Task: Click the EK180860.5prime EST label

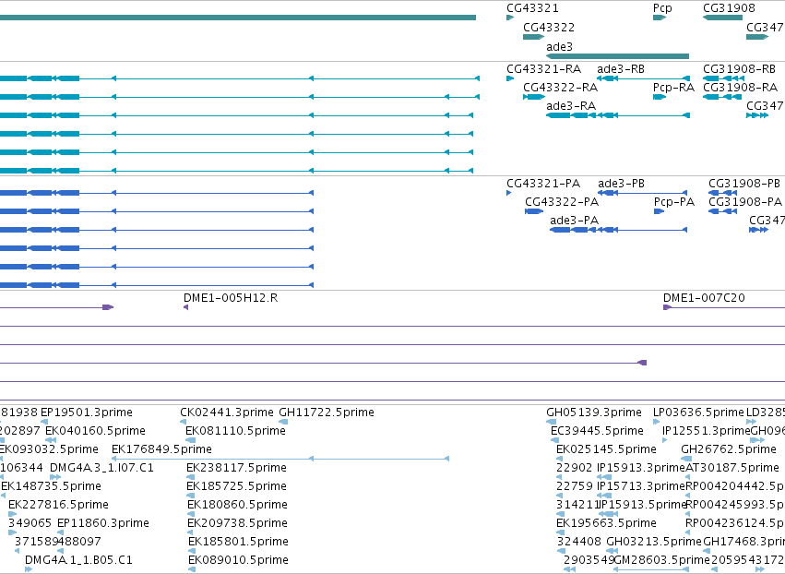Action: coord(237,506)
